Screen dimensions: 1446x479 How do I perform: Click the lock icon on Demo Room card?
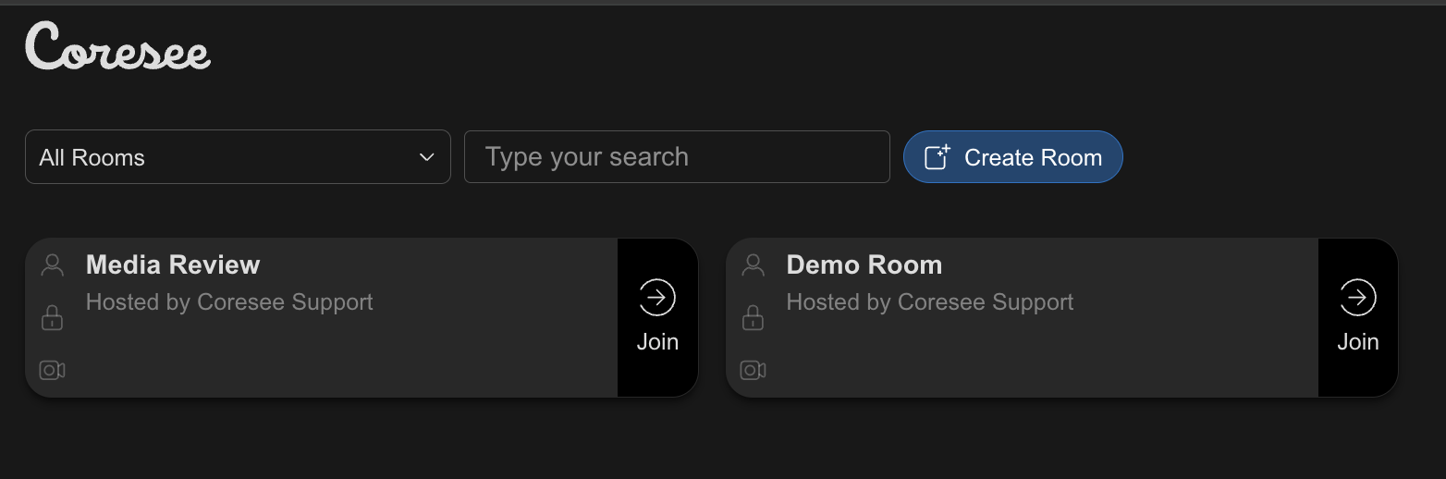pos(754,318)
